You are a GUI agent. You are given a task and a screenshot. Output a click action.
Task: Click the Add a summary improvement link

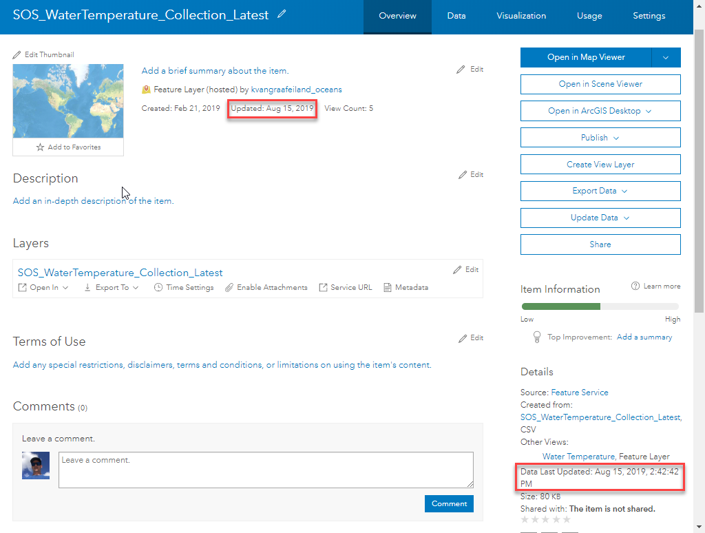[x=644, y=337]
